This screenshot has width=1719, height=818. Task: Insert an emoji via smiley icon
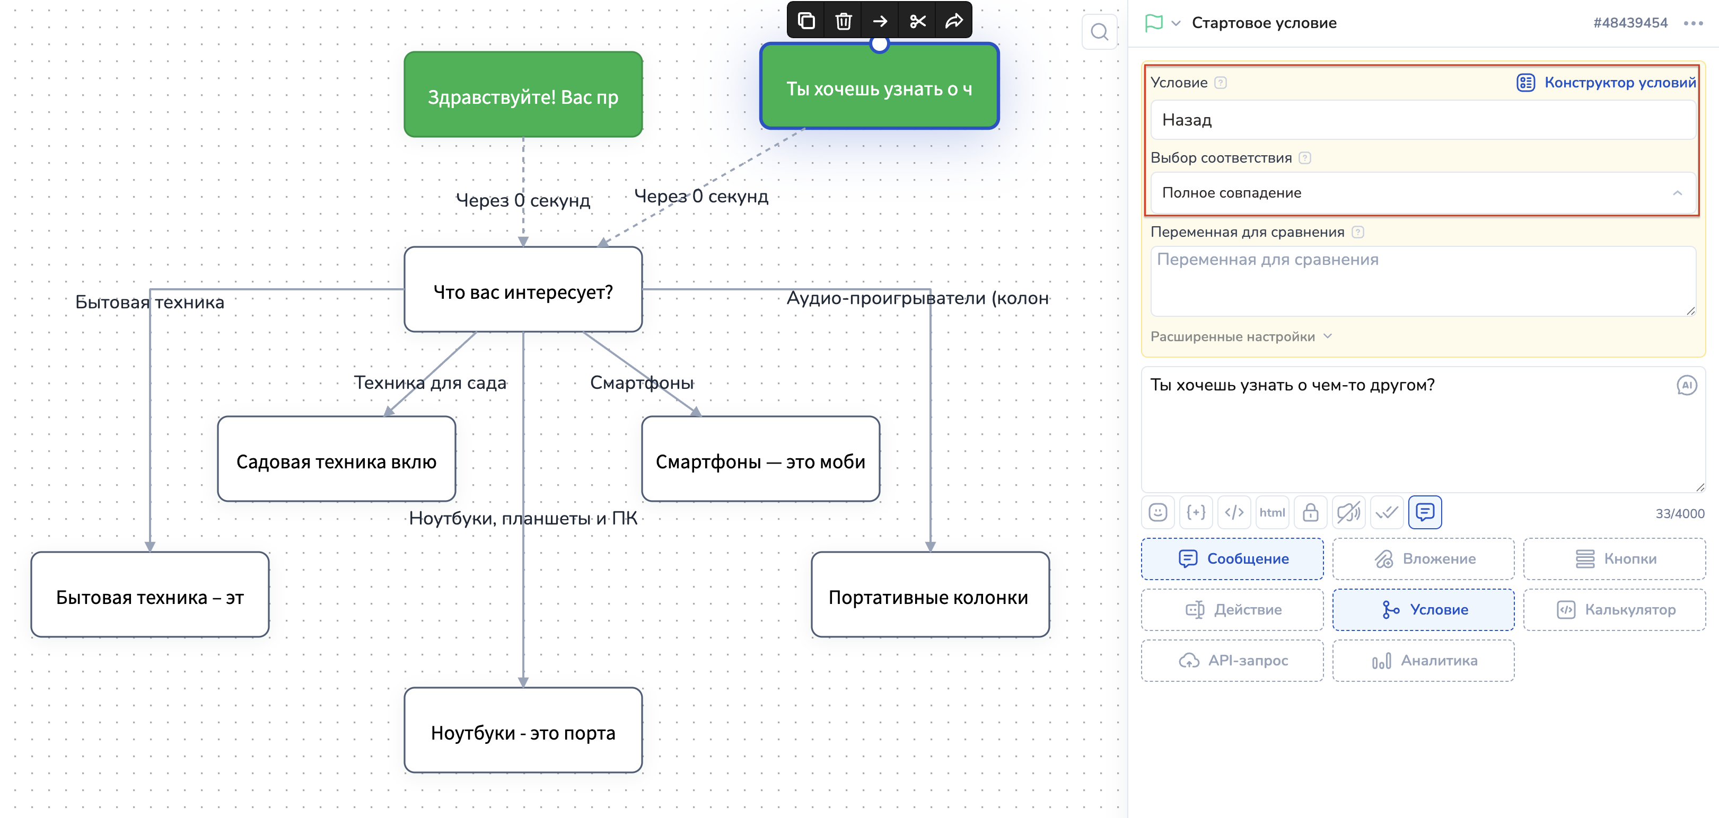(1158, 512)
